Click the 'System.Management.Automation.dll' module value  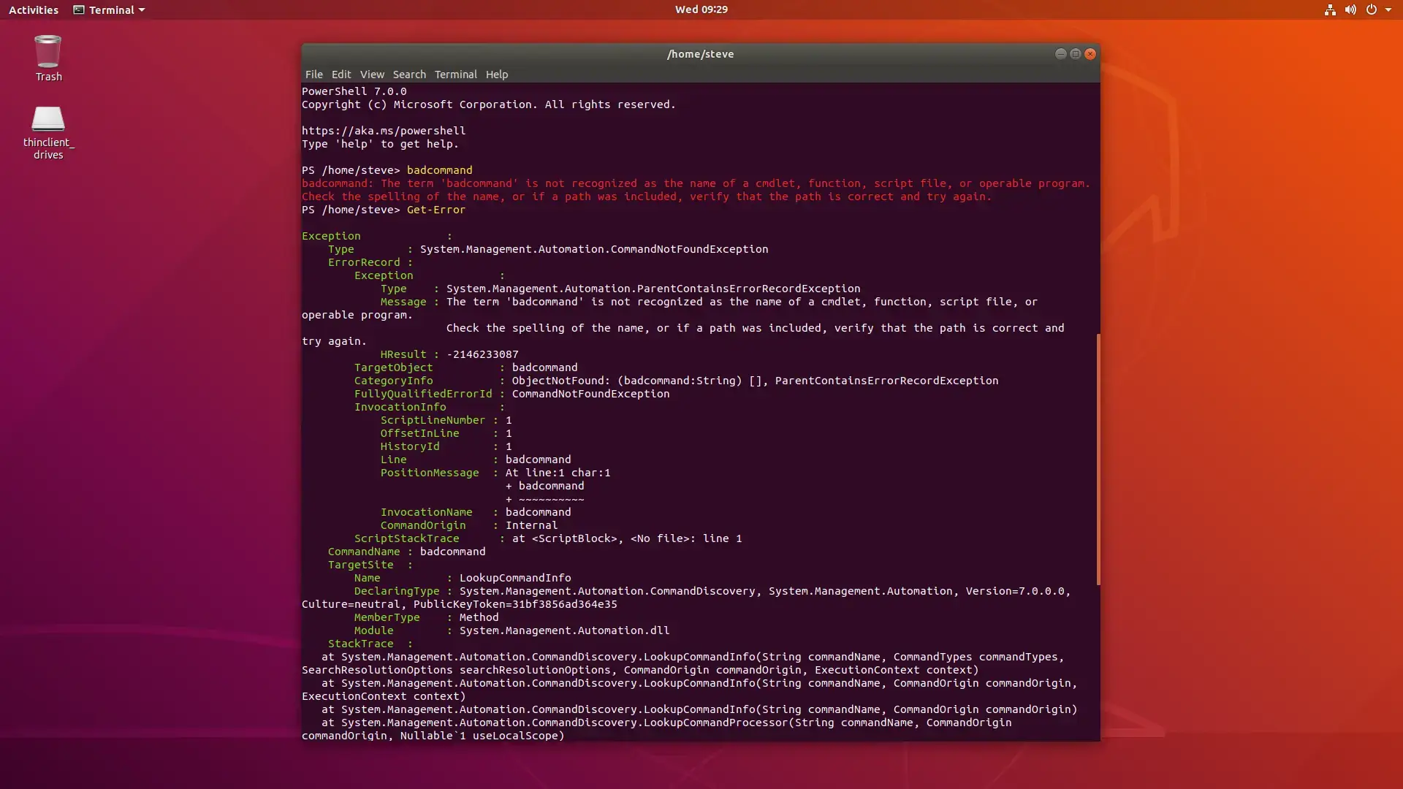tap(564, 630)
